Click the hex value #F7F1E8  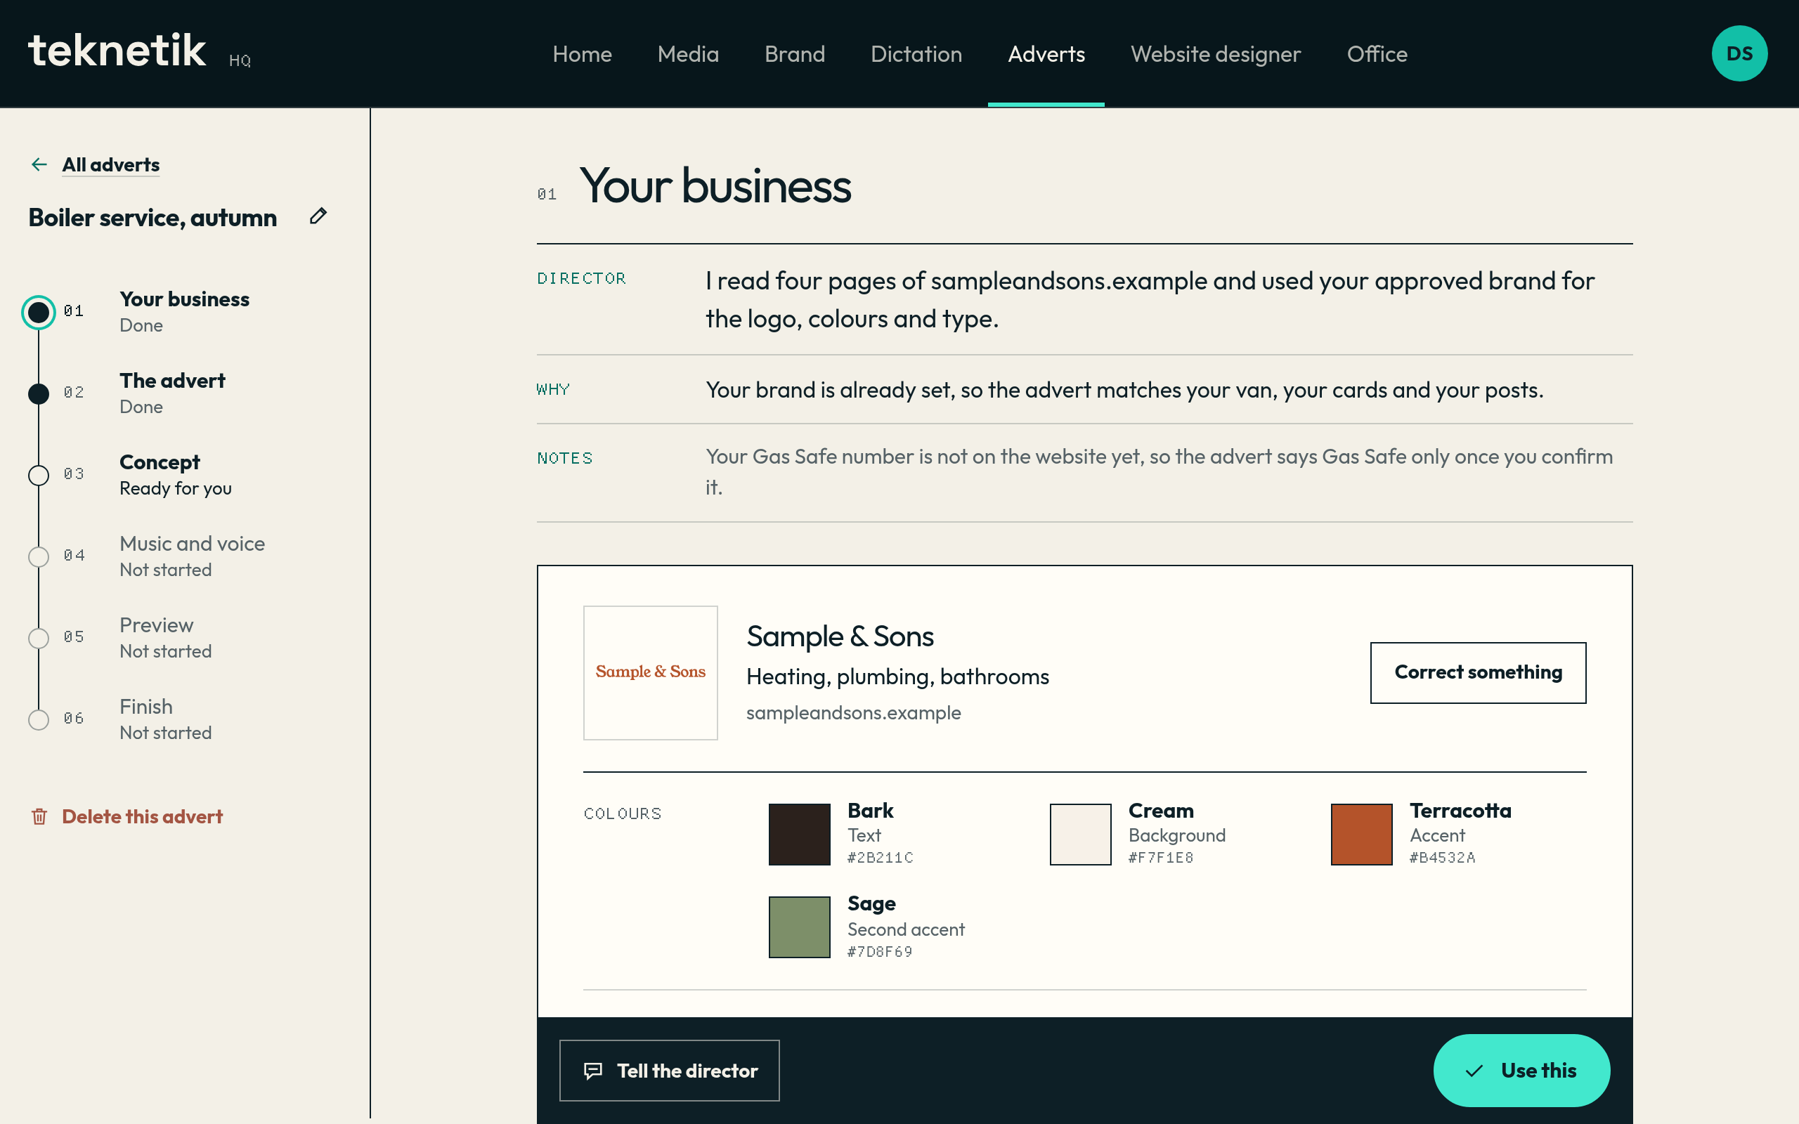coord(1160,858)
